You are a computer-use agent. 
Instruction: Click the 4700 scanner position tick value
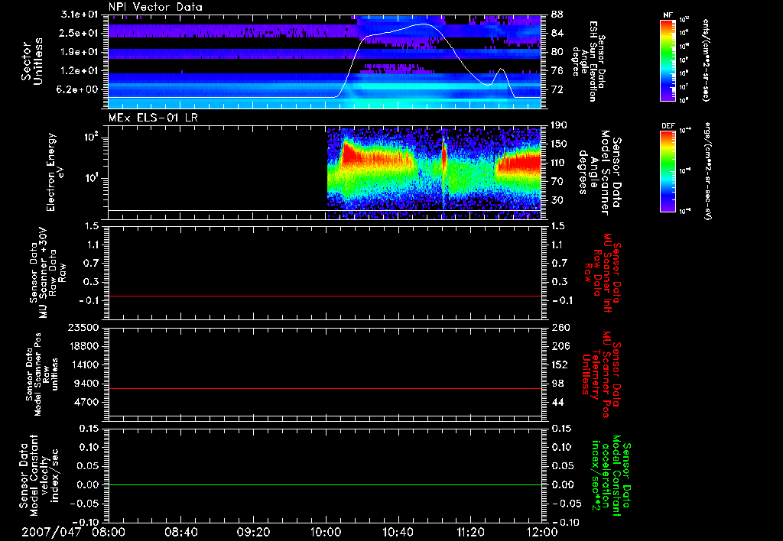[x=86, y=402]
